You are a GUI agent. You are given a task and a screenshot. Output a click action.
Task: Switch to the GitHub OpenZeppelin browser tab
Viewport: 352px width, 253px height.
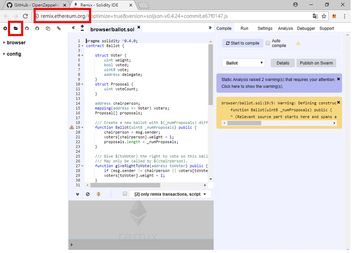point(36,5)
